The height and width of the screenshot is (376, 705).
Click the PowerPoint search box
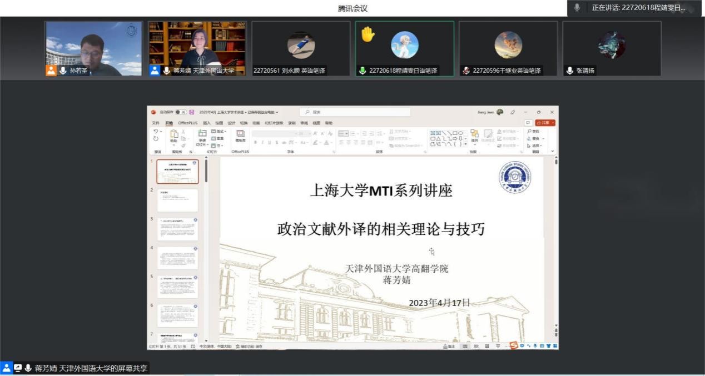point(356,112)
